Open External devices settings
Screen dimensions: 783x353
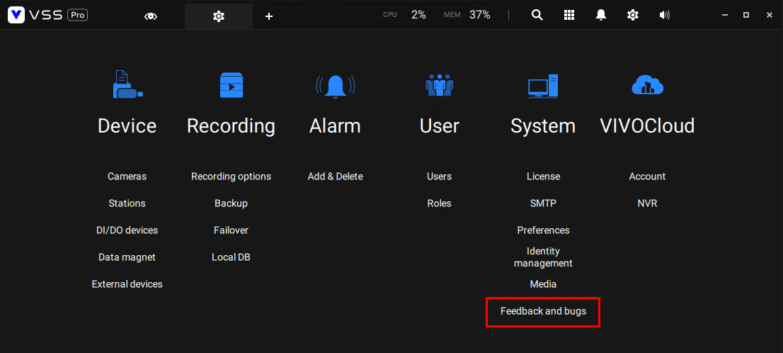click(x=127, y=284)
